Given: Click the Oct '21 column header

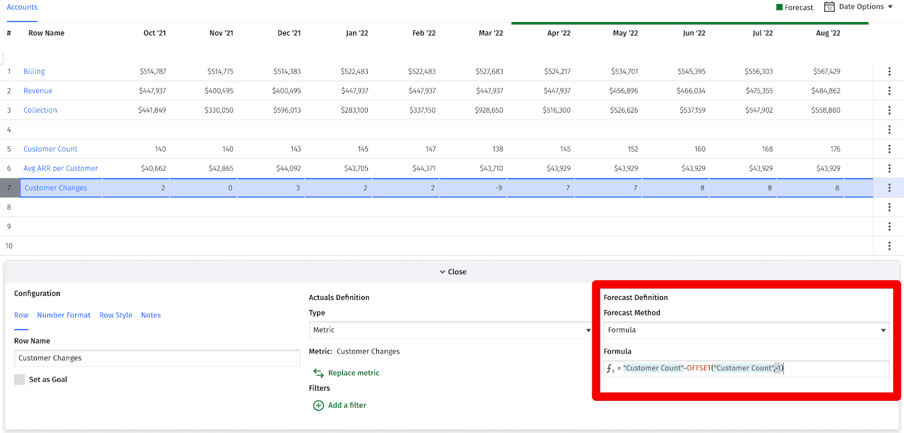Looking at the screenshot, I should [x=155, y=33].
